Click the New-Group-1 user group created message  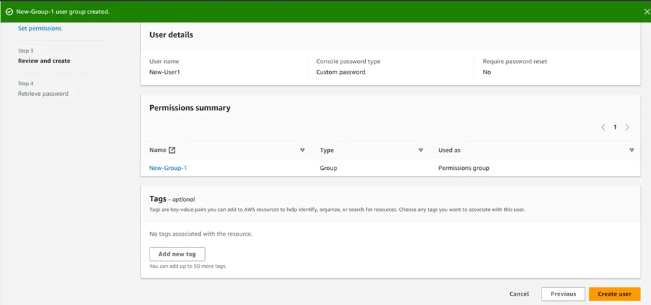63,11
